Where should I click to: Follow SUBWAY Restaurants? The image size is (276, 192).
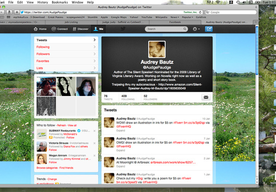tap(70, 138)
